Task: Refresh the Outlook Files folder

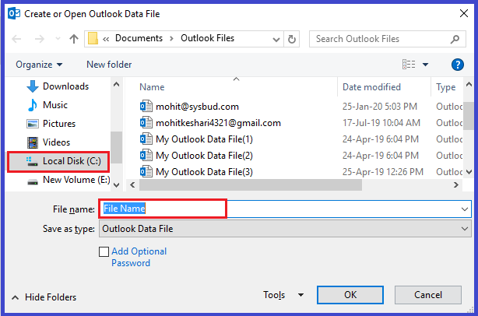Action: point(292,39)
